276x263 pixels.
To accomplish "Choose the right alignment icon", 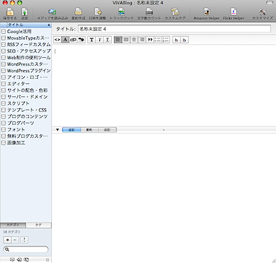I will (x=142, y=40).
